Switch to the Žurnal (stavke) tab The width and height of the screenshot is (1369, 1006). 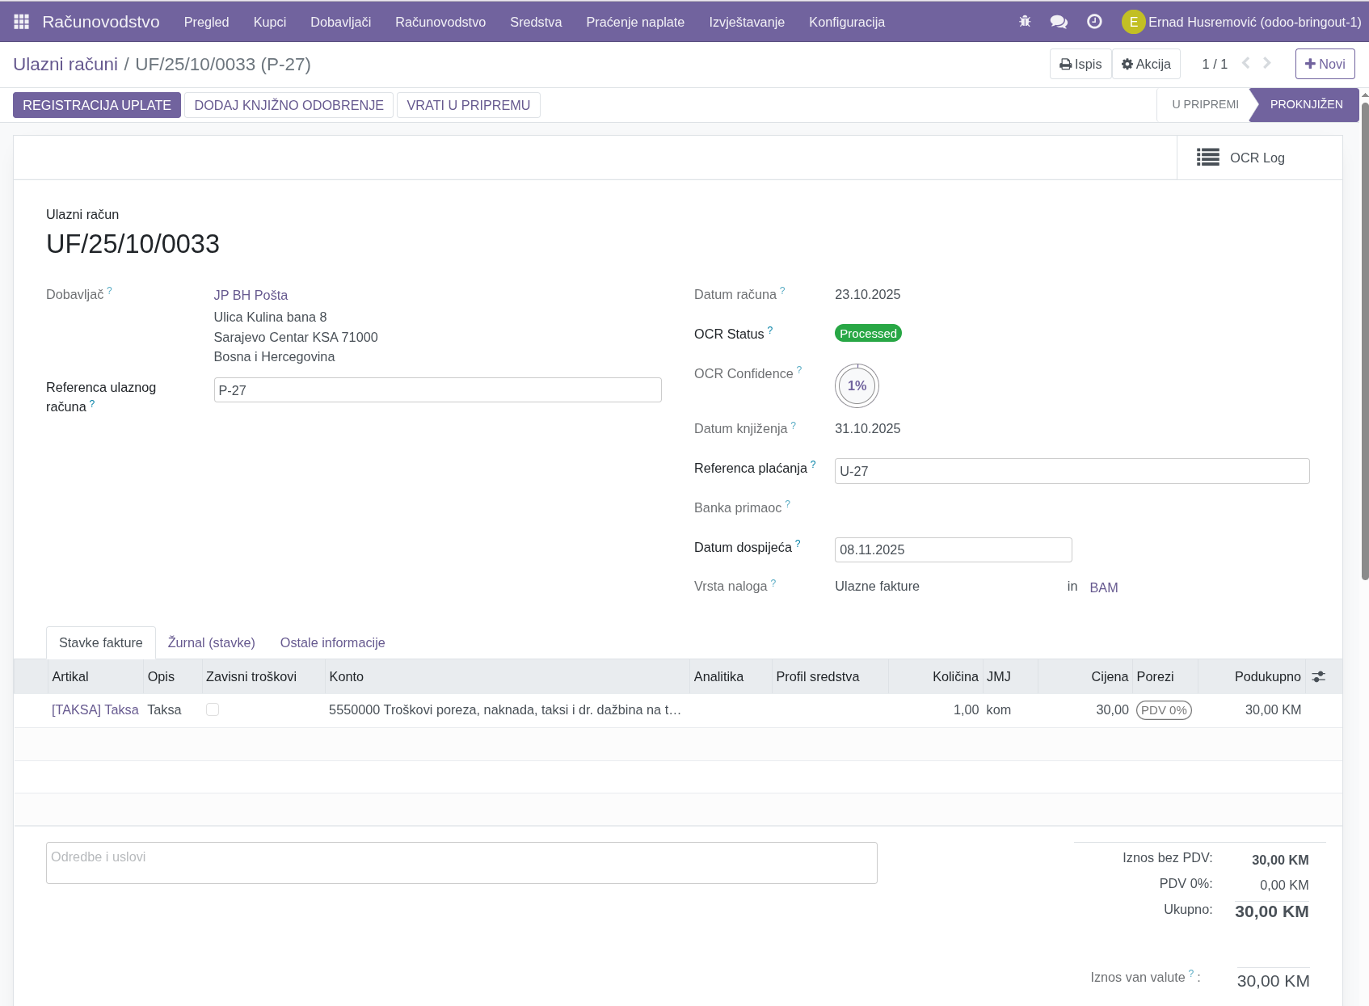tap(211, 642)
